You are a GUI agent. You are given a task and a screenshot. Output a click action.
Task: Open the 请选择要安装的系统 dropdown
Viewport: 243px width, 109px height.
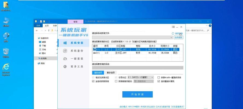pos(137,68)
